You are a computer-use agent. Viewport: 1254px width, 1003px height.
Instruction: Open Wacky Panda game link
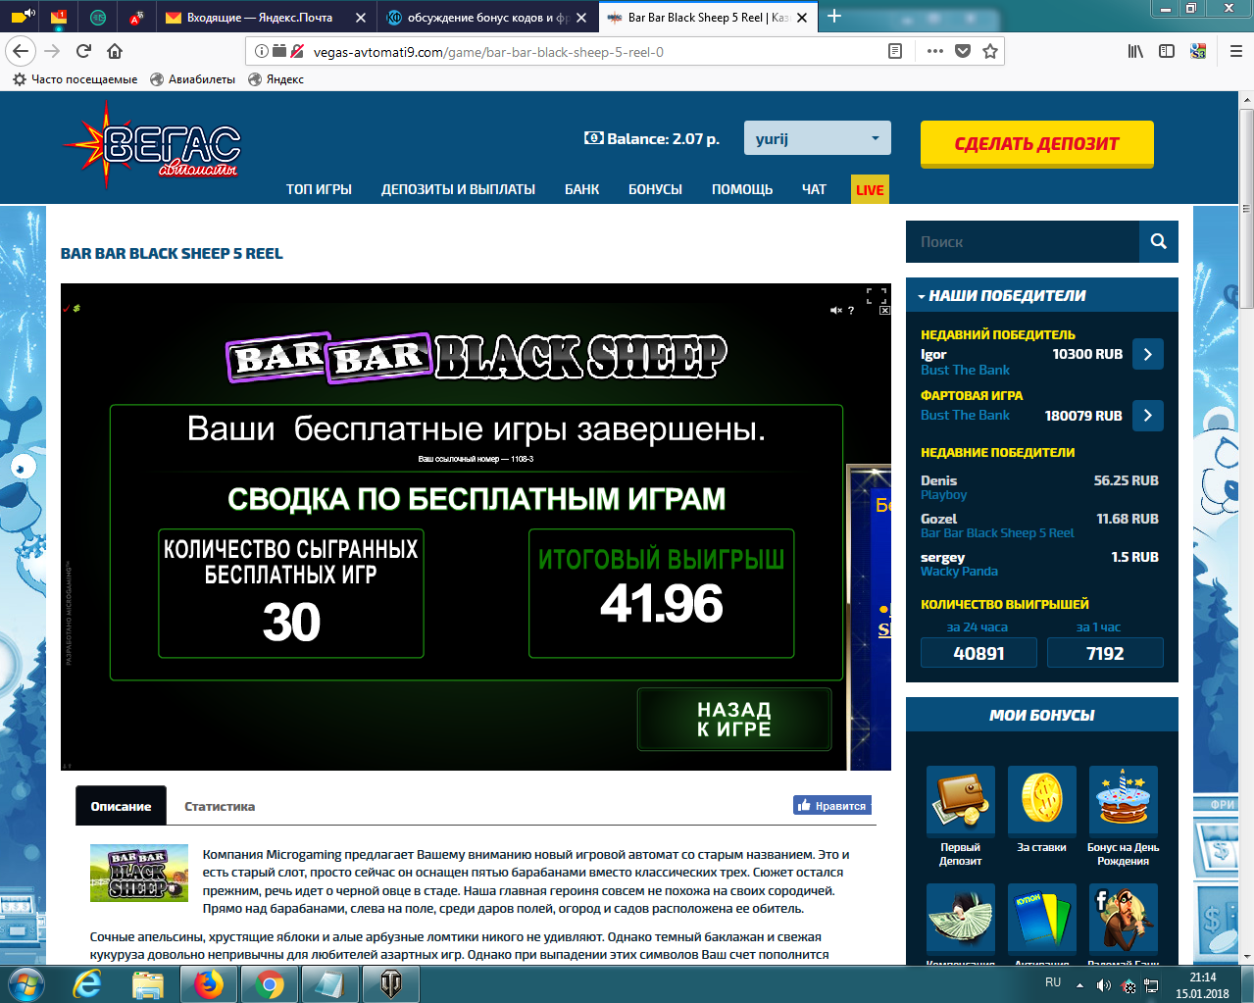(959, 572)
